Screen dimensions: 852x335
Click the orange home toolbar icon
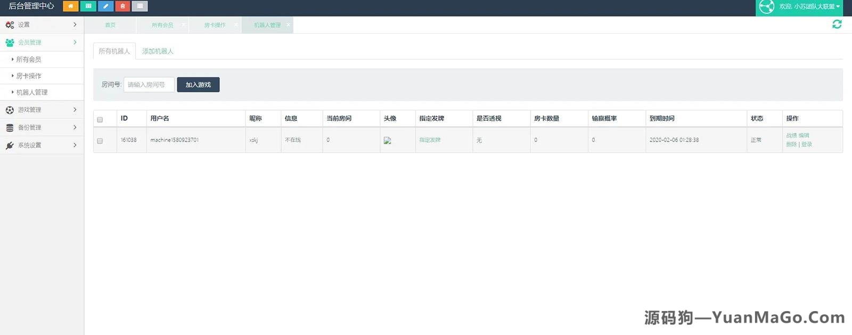(70, 6)
